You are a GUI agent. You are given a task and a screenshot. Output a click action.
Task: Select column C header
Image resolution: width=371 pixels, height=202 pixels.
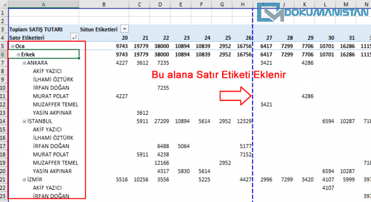click(x=139, y=4)
